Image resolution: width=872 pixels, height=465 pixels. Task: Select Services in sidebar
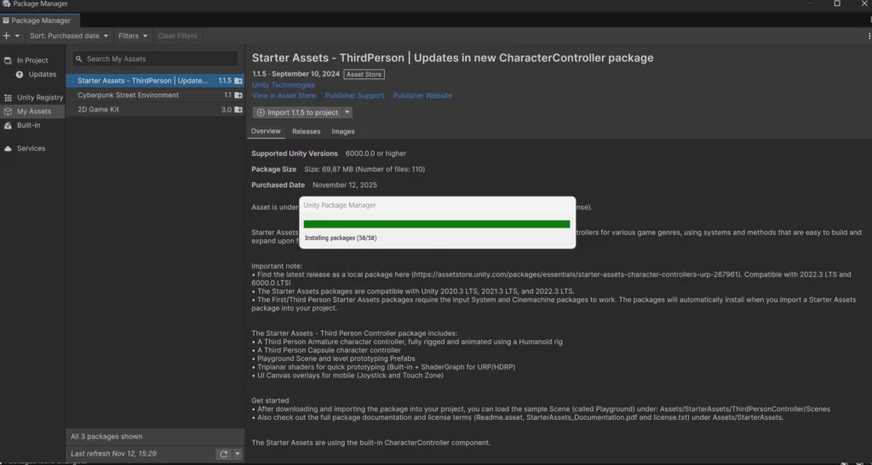click(32, 148)
